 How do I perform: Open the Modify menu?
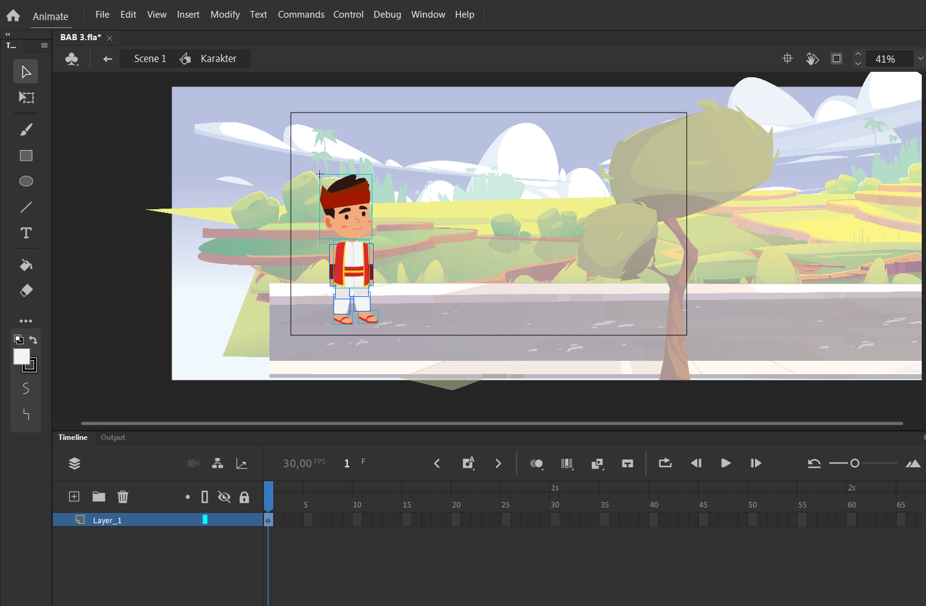point(225,15)
